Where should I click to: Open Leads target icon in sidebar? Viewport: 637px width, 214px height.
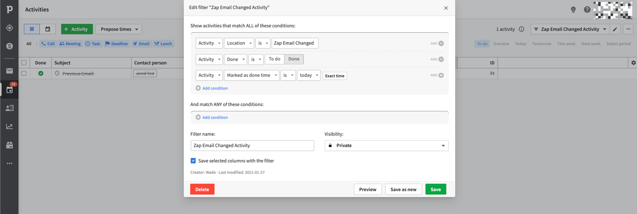point(9,28)
